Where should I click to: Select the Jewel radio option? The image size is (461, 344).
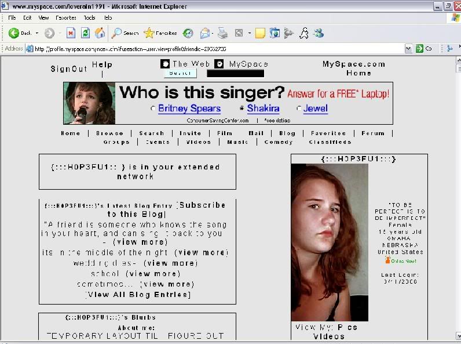click(x=299, y=108)
